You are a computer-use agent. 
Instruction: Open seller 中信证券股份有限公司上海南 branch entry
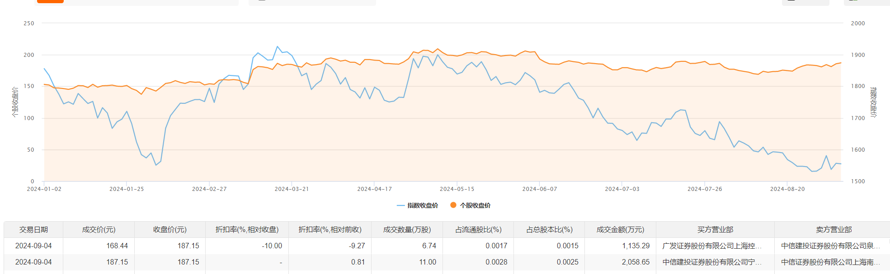831,262
